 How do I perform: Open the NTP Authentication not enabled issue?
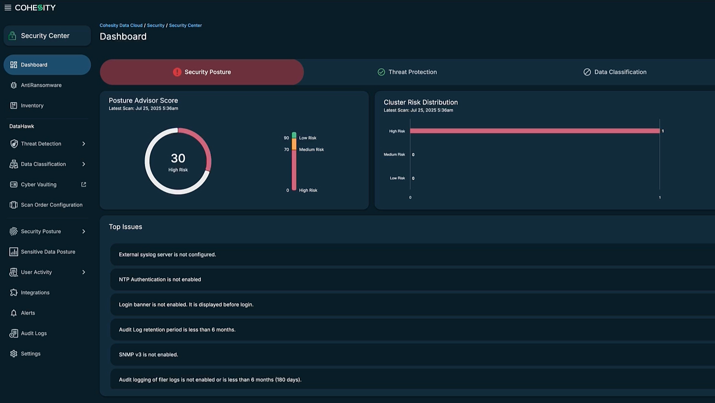[160, 279]
